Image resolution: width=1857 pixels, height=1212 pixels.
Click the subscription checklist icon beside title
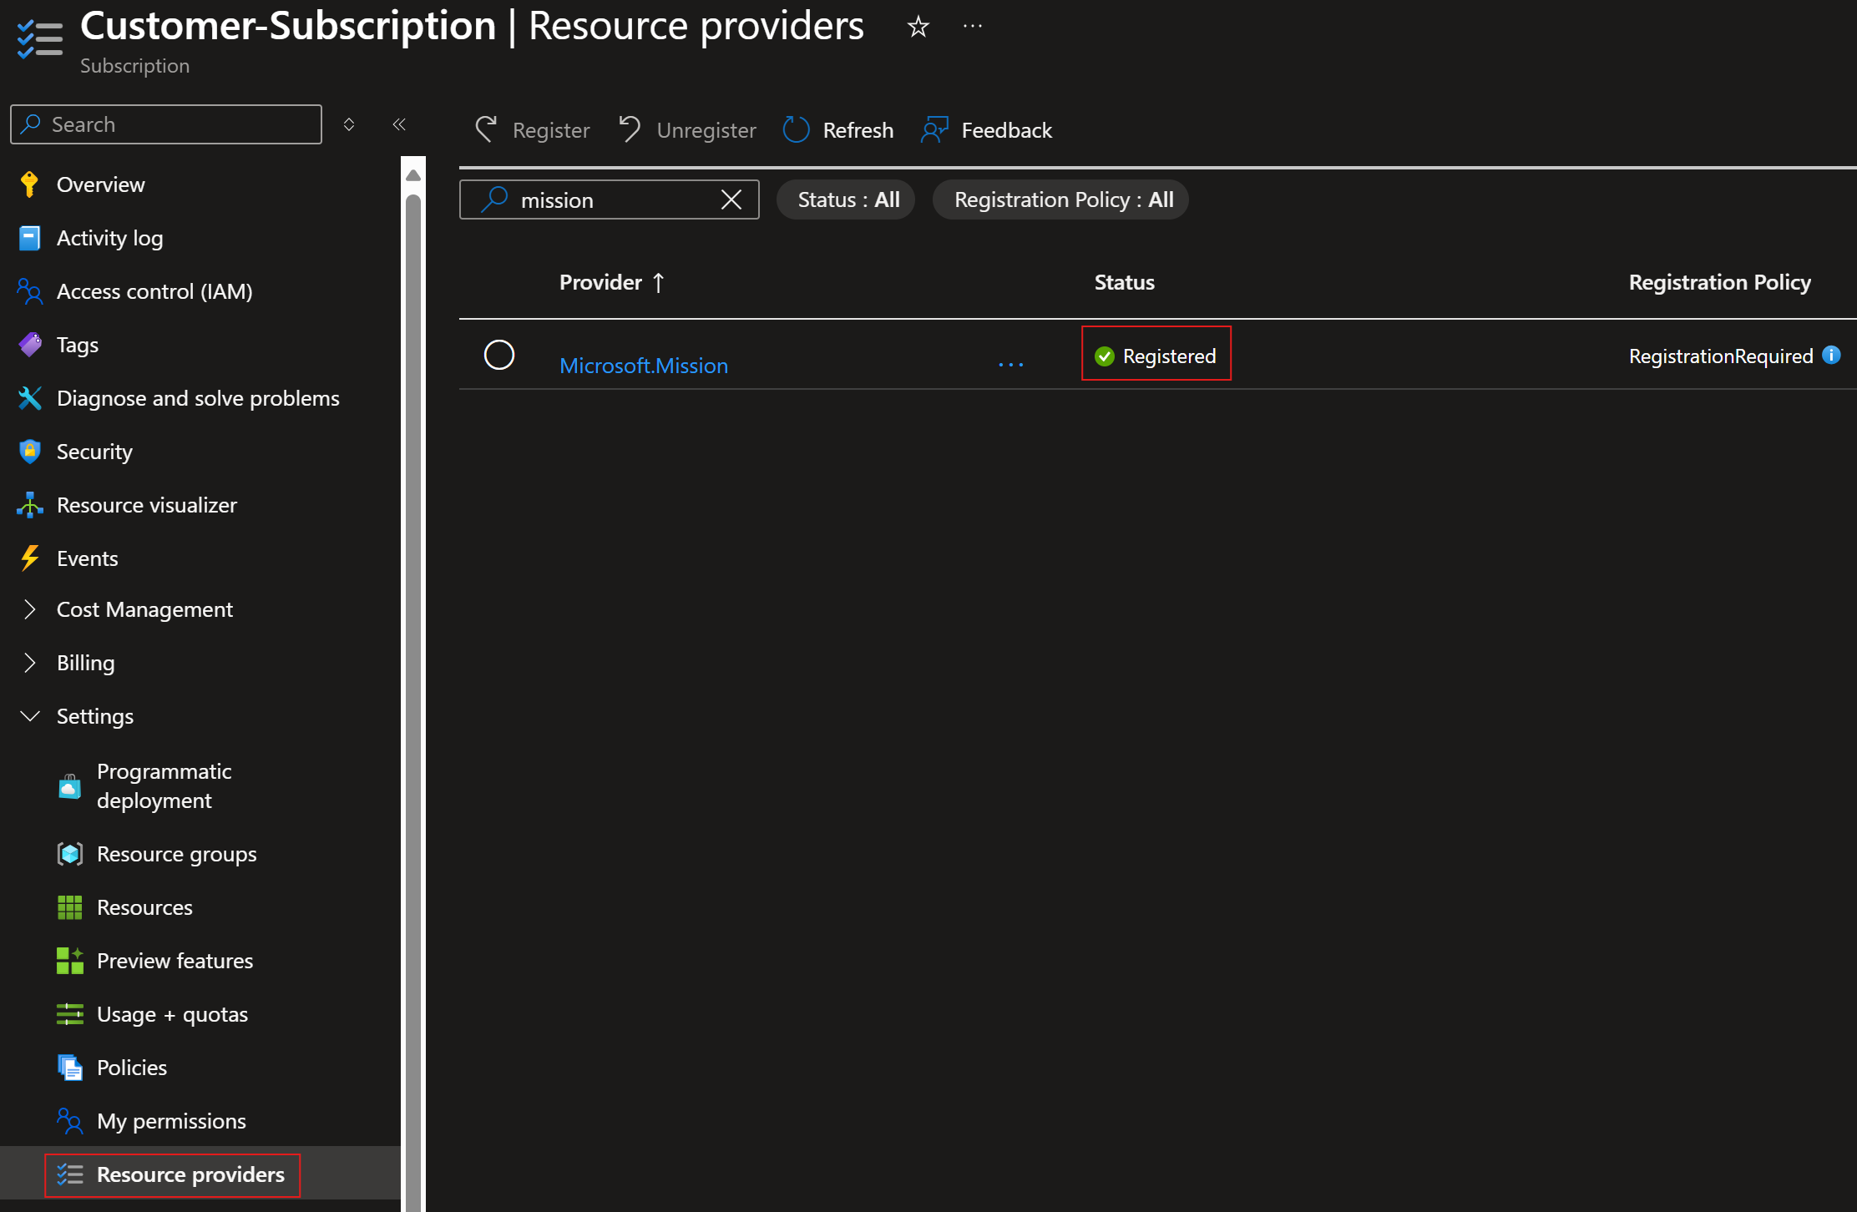[40, 39]
